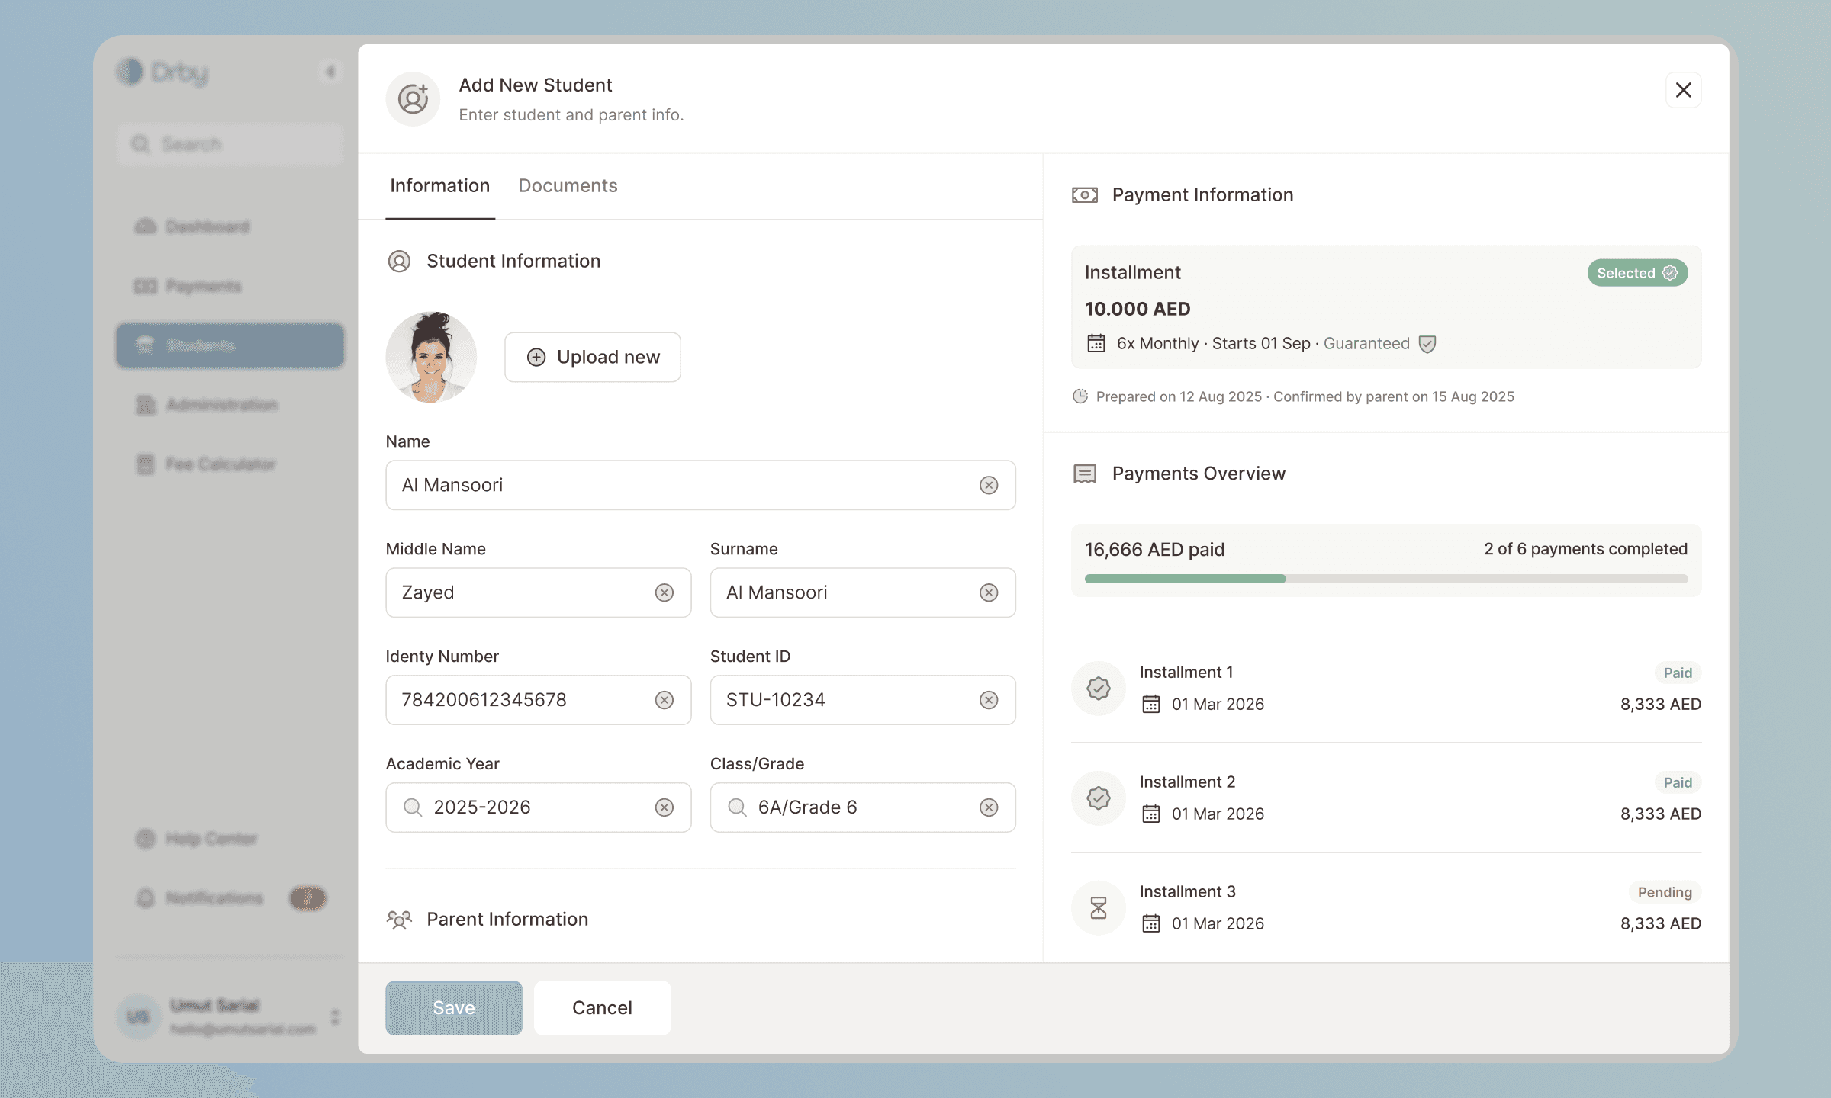Viewport: 1831px width, 1098px height.
Task: Clear the Middle Name field icon
Action: (665, 592)
